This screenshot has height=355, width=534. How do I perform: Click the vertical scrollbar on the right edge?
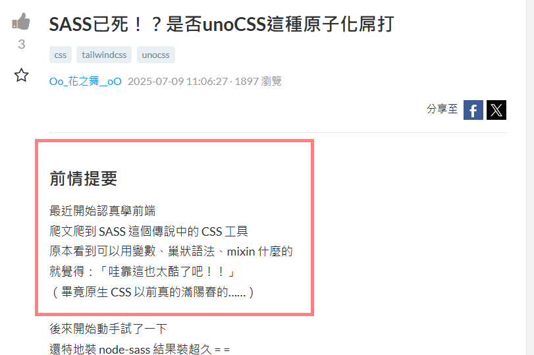coord(530,178)
